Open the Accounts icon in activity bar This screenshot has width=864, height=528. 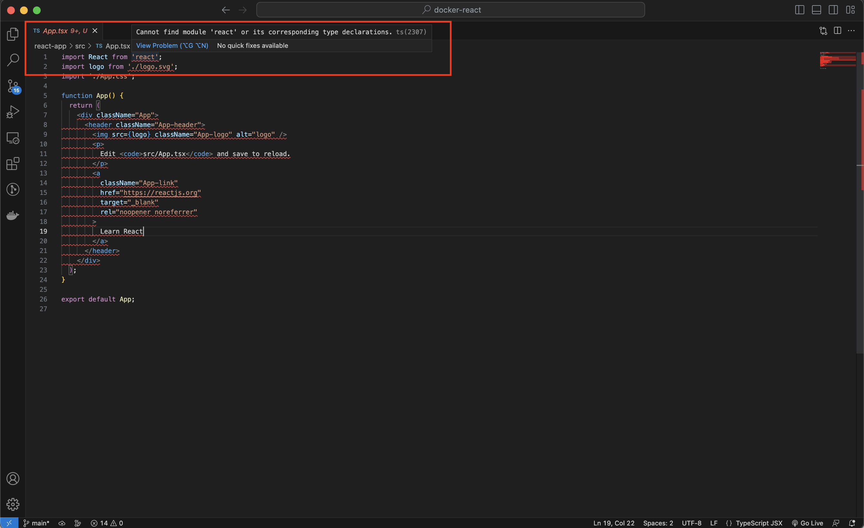pyautogui.click(x=13, y=479)
